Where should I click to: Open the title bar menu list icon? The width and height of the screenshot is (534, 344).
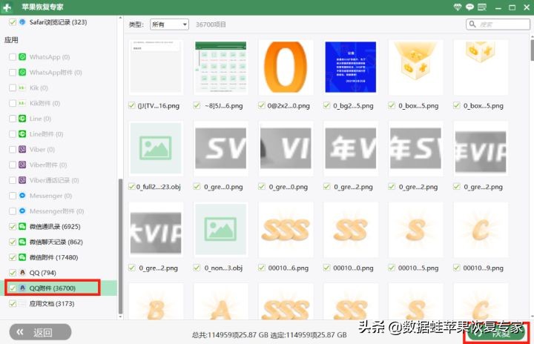pyautogui.click(x=482, y=7)
